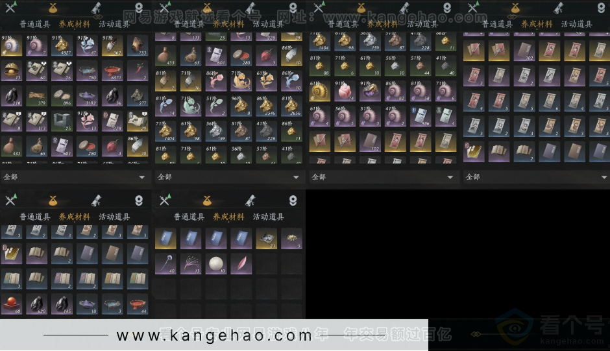This screenshot has height=351, width=610.
Task: Click the 81阶 gold ore stack of 2656
Action: (x=291, y=106)
